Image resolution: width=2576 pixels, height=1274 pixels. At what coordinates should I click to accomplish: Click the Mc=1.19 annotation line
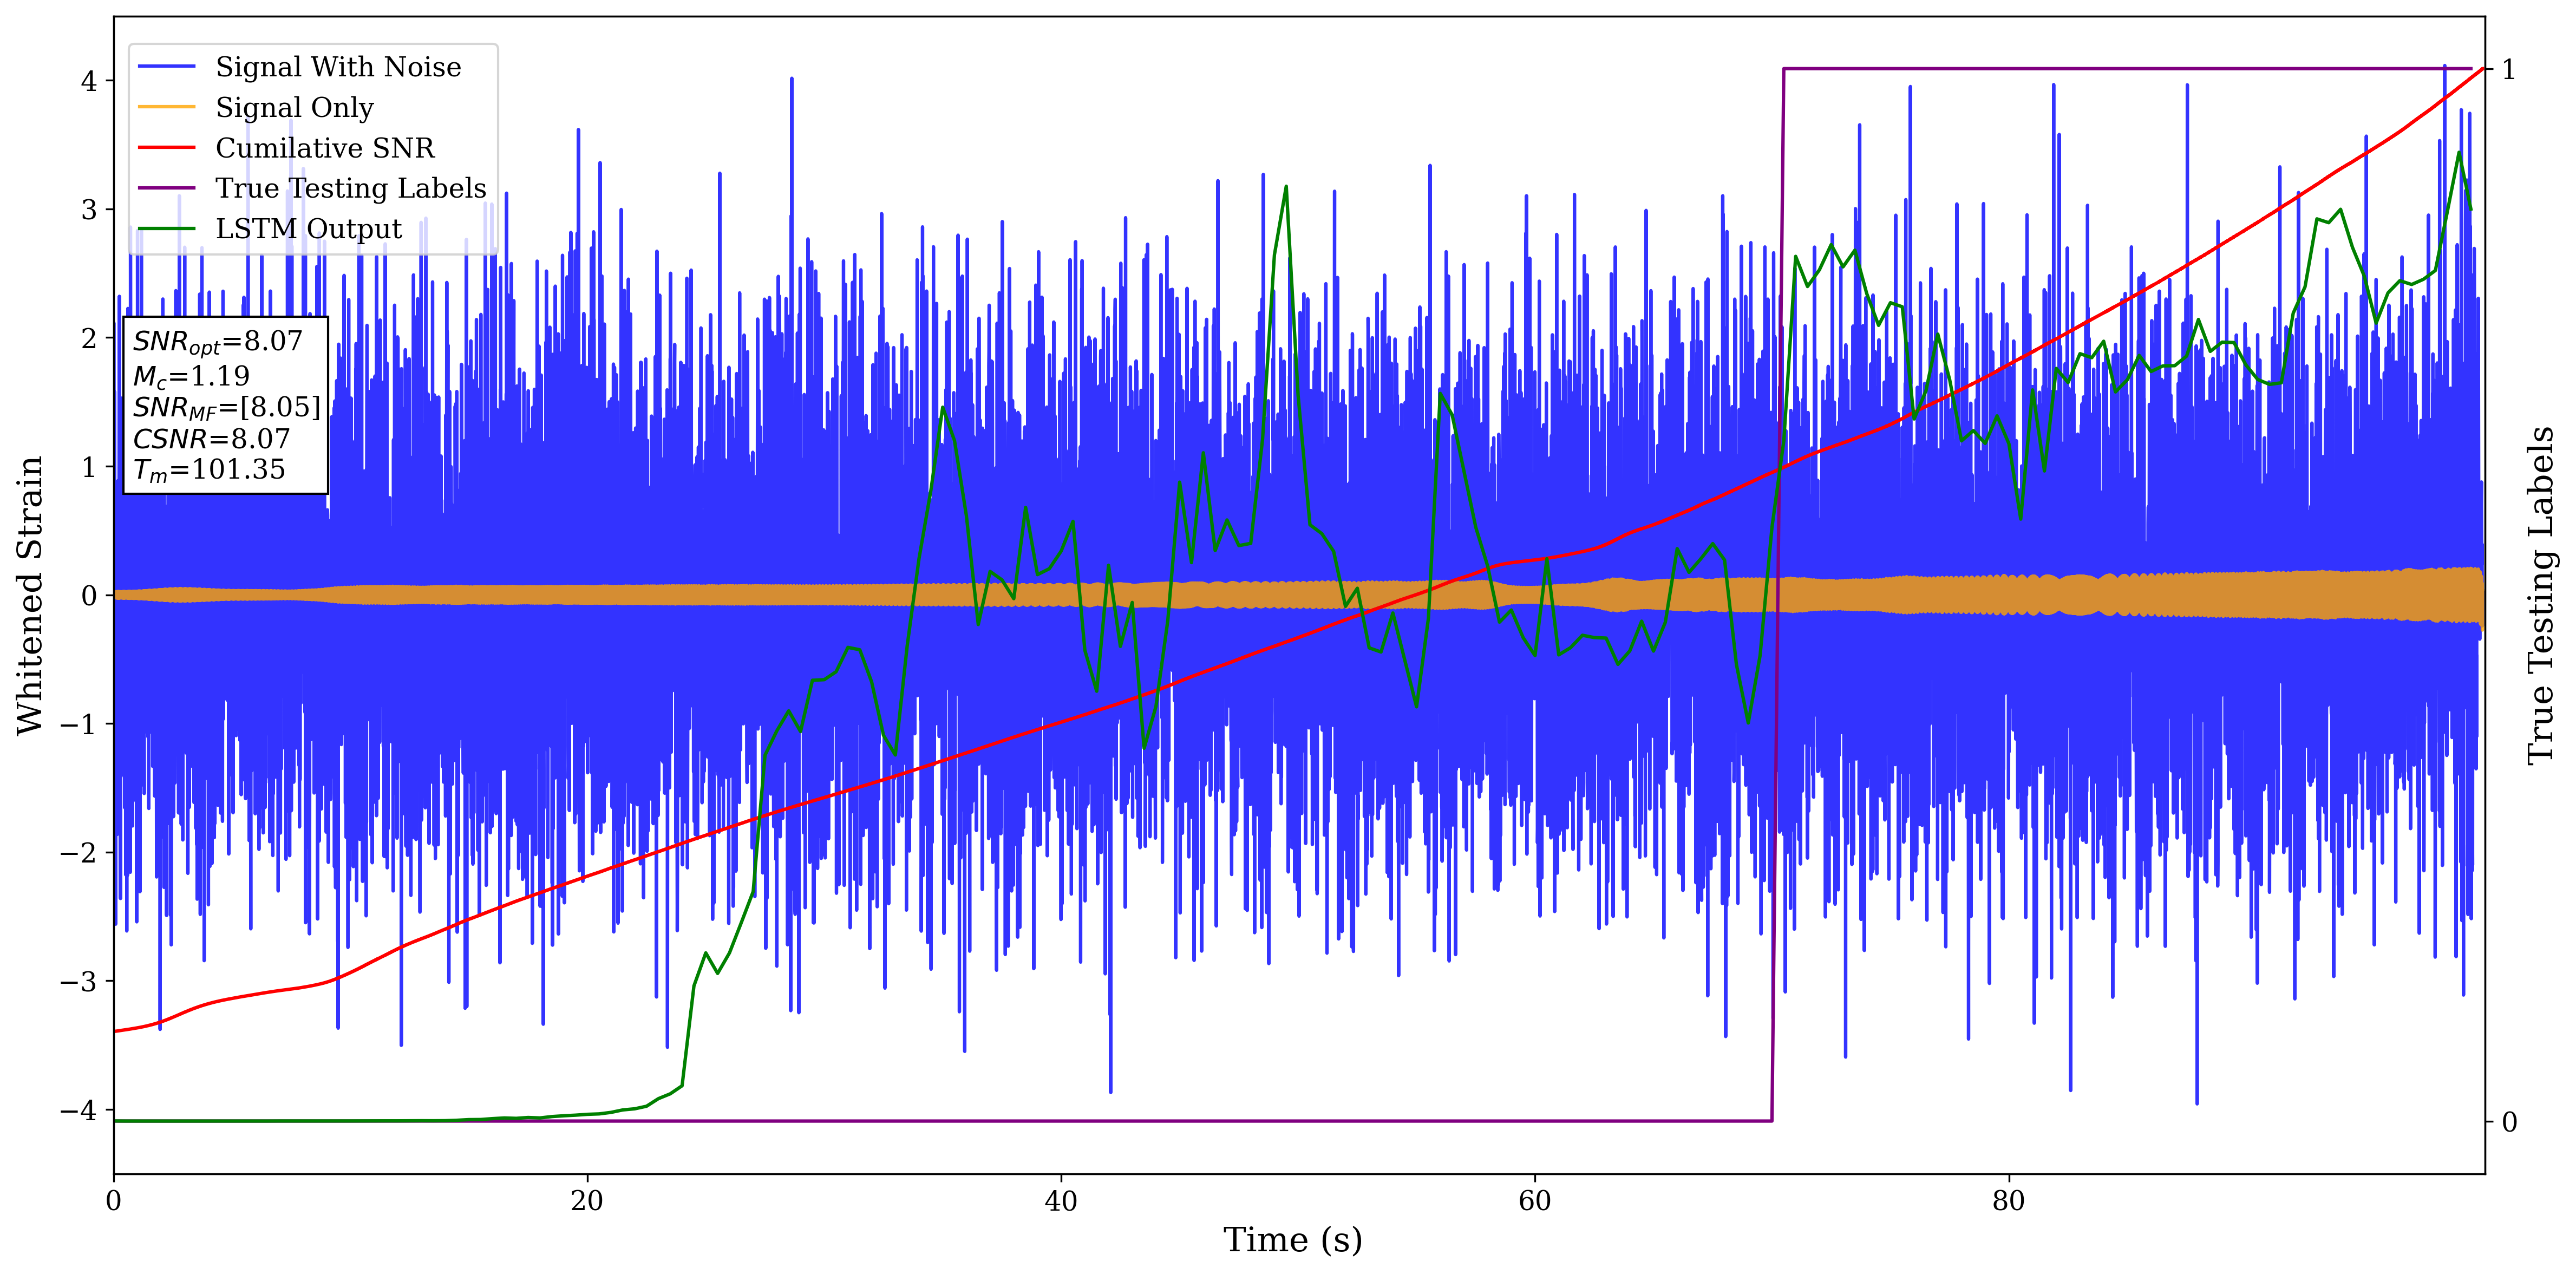(x=191, y=377)
